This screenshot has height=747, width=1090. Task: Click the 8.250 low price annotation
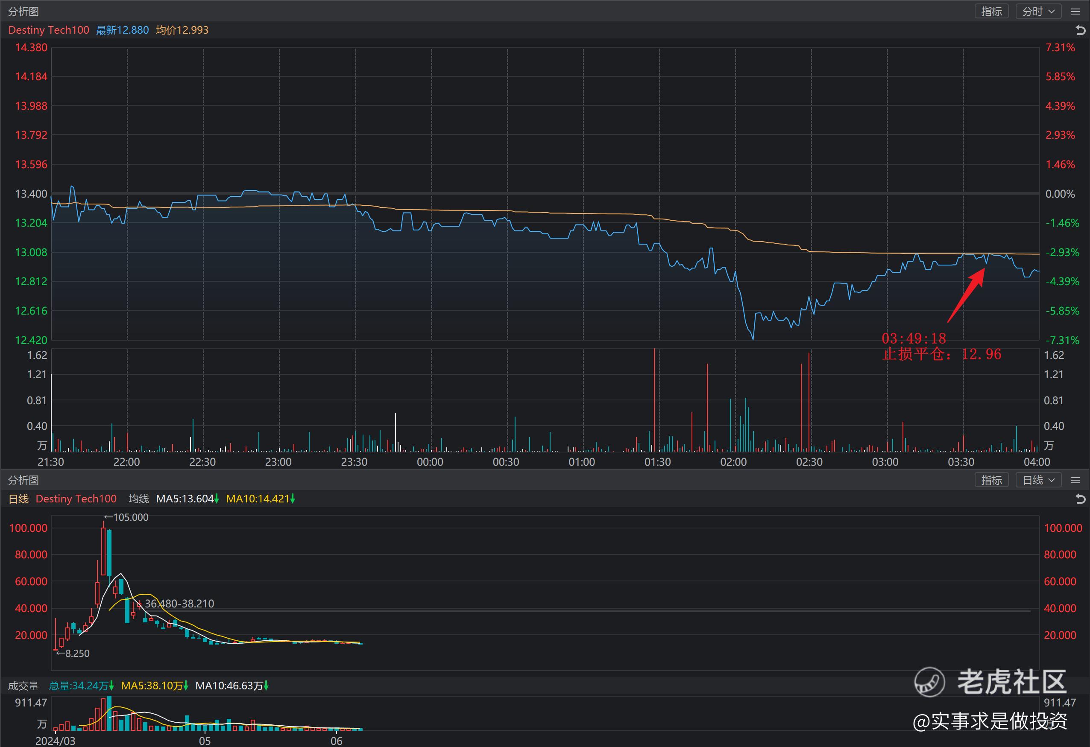(73, 653)
